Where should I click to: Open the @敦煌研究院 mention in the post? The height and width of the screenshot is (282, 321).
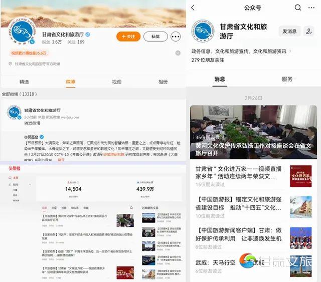(x=114, y=154)
